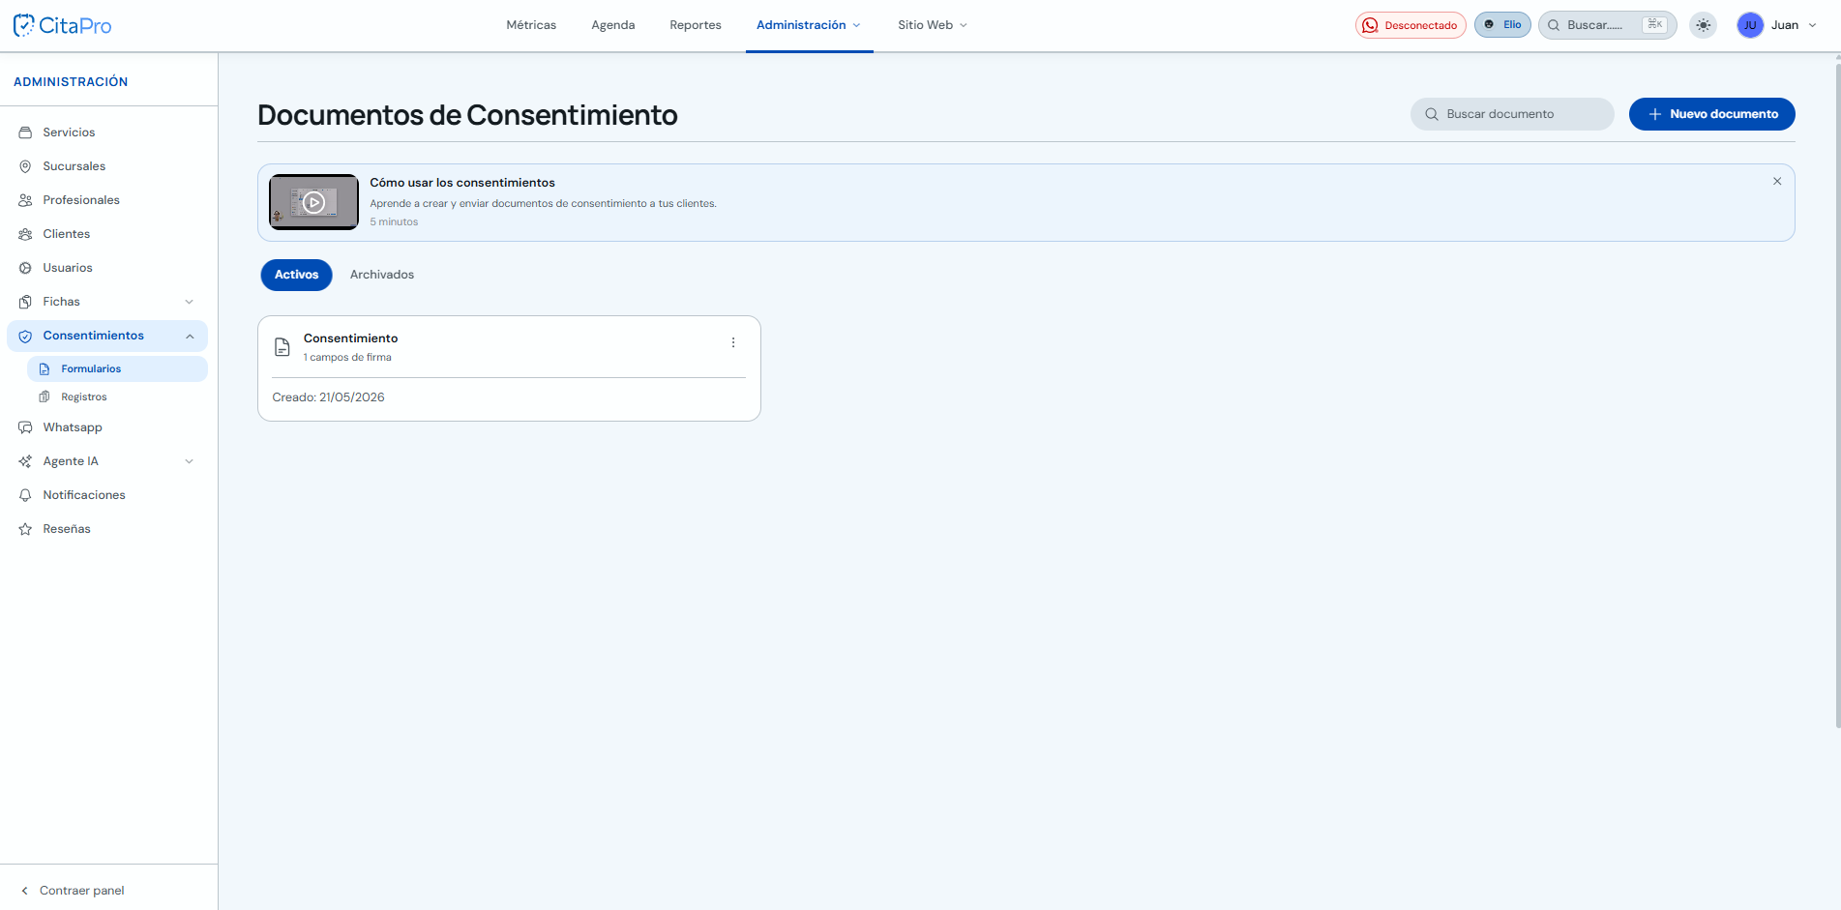Screen dimensions: 1841x910
Task: Open the Consentimiento card three-dot menu
Action: (733, 342)
